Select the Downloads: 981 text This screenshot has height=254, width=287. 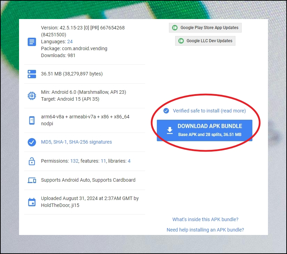tap(58, 55)
